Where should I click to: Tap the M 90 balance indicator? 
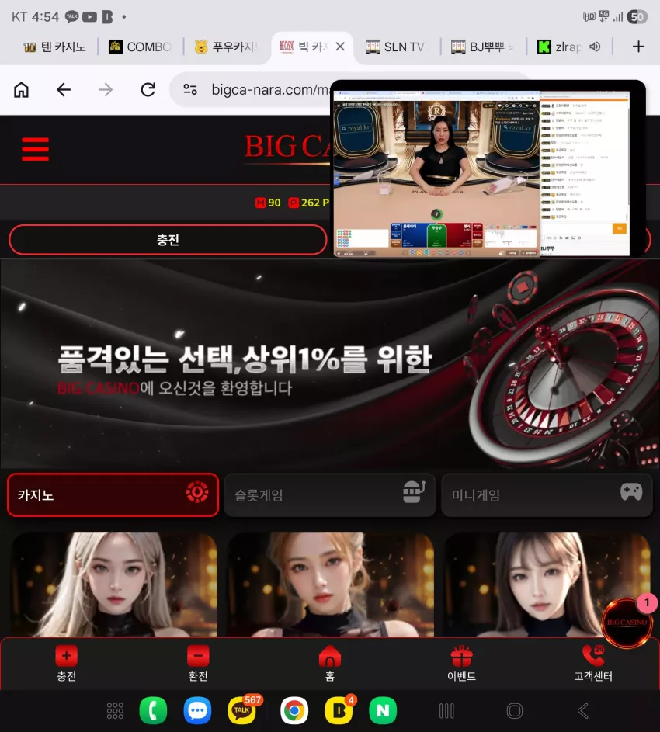click(268, 203)
